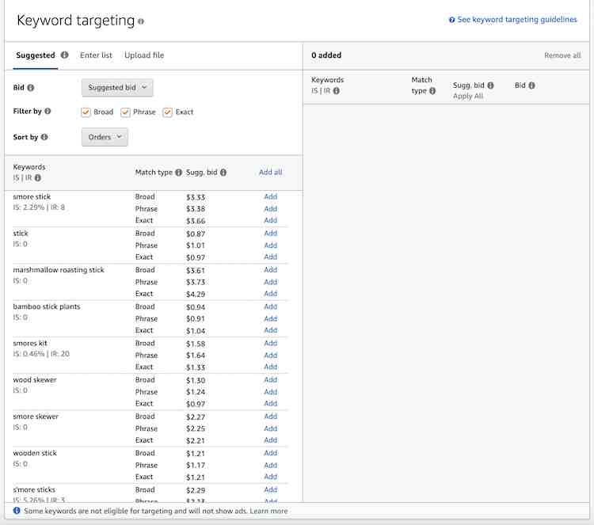Click Apply All under Sugg. bid
This screenshot has width=594, height=525.
(468, 97)
